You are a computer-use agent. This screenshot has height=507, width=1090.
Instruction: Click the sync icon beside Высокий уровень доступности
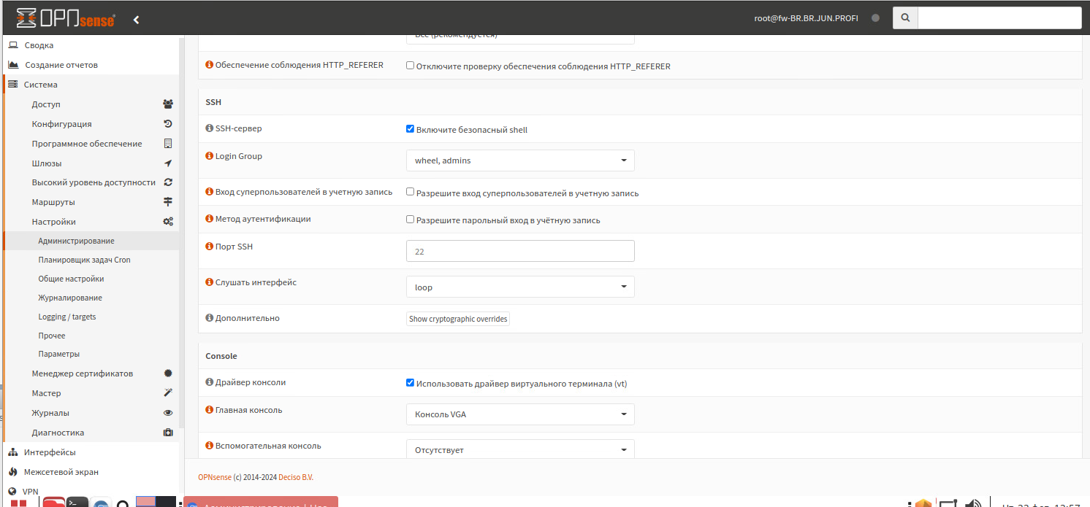pyautogui.click(x=168, y=182)
